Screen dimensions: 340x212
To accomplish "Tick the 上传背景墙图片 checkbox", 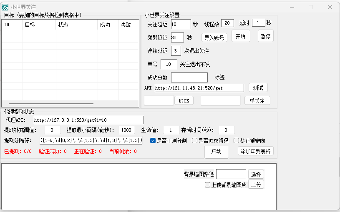I will [x=208, y=185].
